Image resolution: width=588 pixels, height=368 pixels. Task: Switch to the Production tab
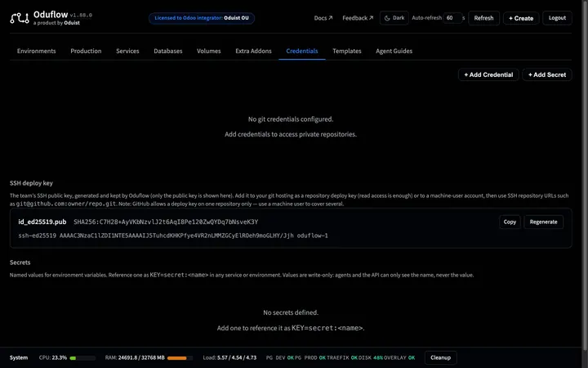click(x=86, y=51)
